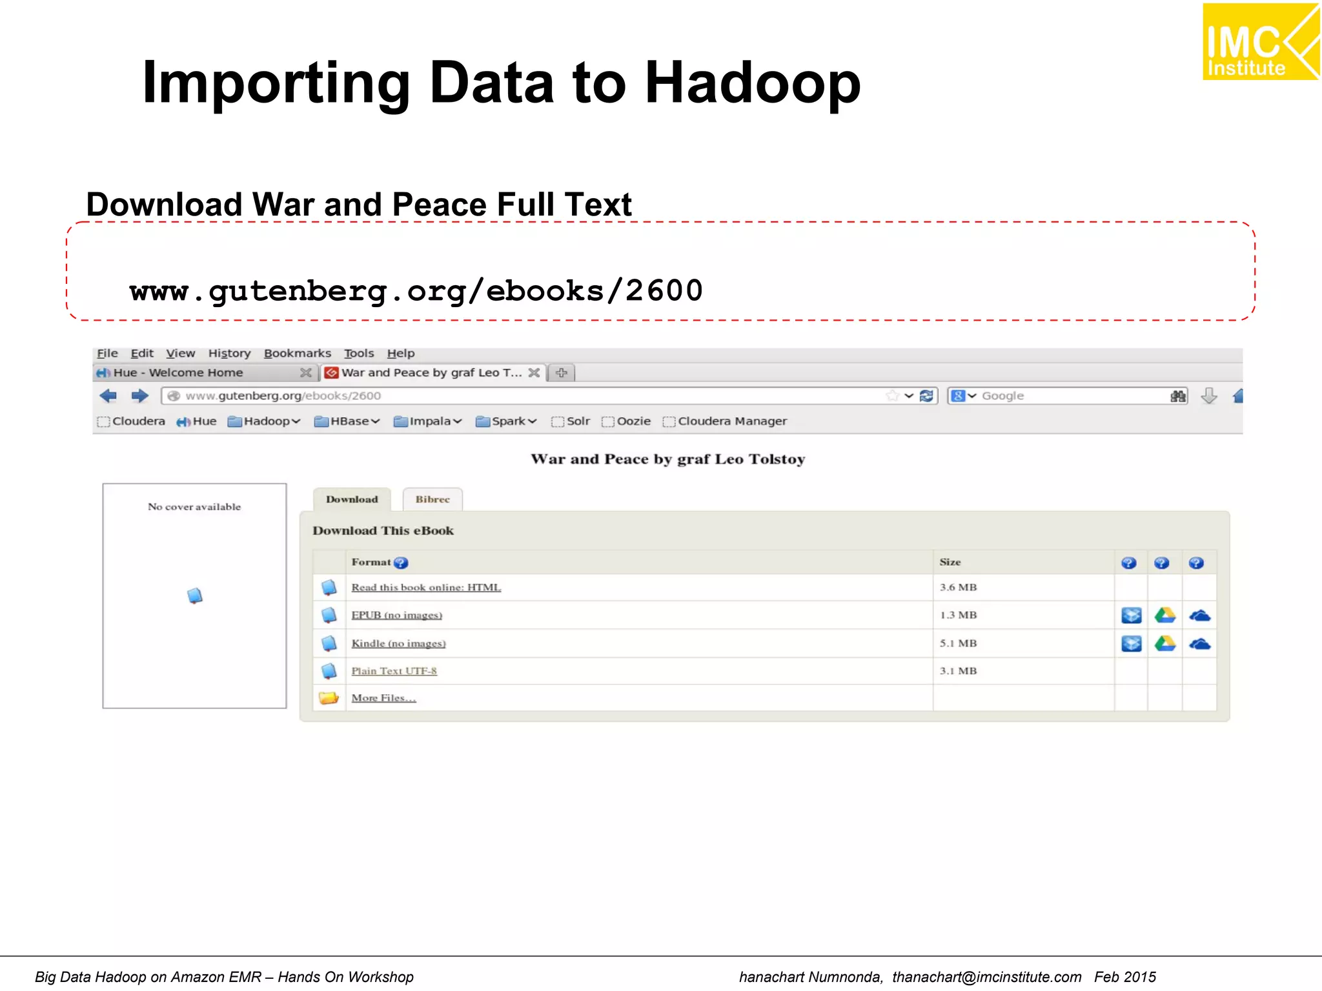Switch to Hue - Welcome Home tab
Image resolution: width=1322 pixels, height=991 pixels.
205,372
